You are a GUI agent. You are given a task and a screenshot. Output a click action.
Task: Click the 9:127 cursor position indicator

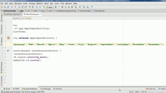click(131, 92)
